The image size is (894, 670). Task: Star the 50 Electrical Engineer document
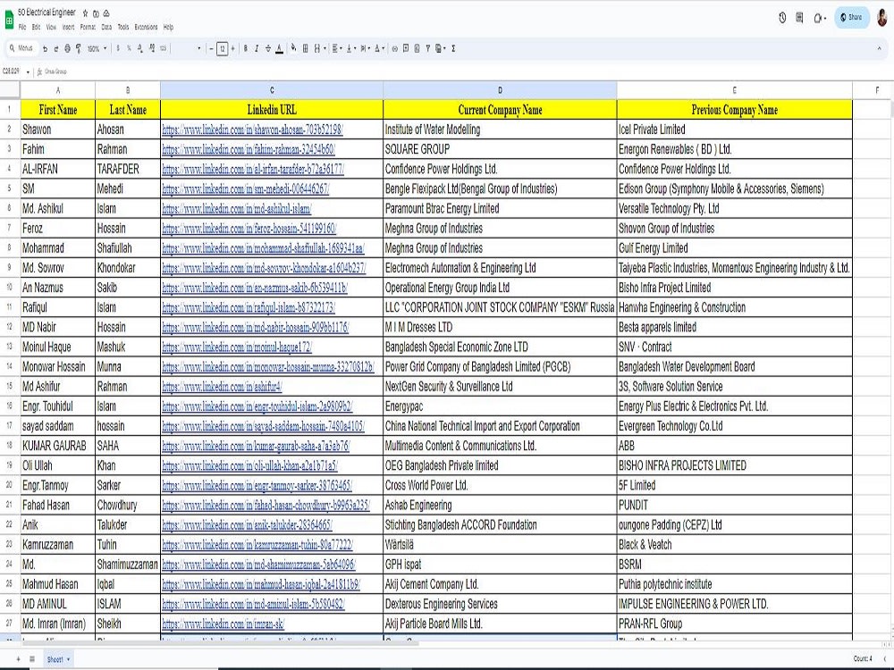tap(85, 13)
